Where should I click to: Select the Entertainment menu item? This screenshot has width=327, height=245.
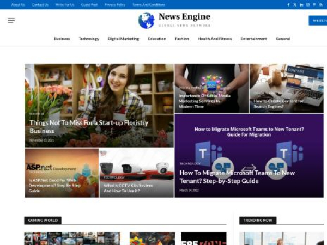coord(253,39)
